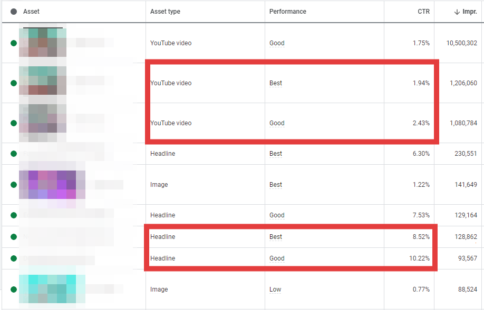The width and height of the screenshot is (484, 310).
Task: Click green status dot of purple image row
Action: [14, 185]
